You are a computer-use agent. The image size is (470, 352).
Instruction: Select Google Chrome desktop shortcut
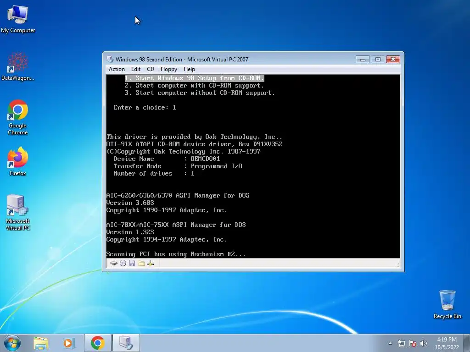click(18, 117)
